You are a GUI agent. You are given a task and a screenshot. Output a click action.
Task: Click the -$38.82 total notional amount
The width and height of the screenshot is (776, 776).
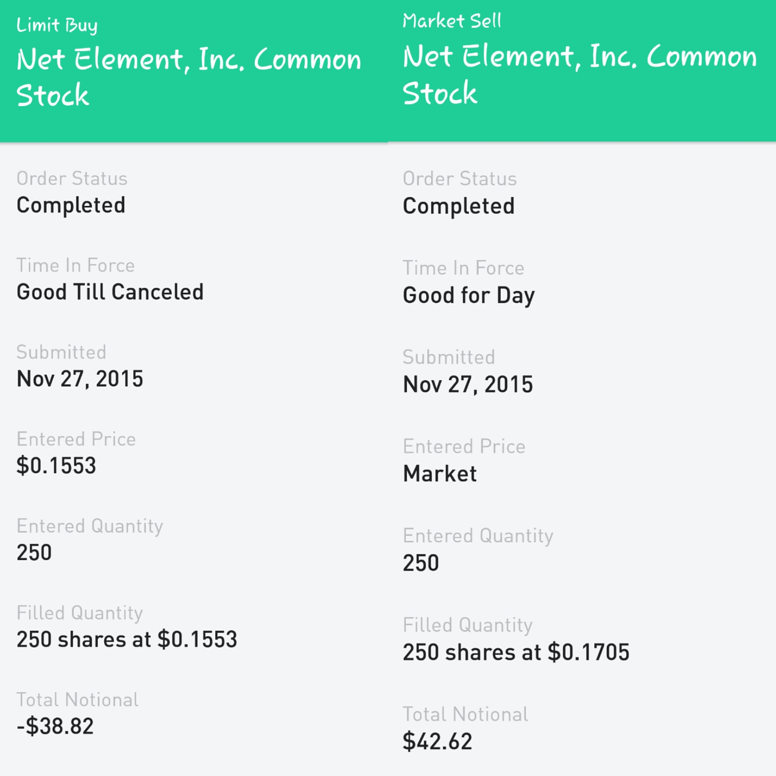55,726
